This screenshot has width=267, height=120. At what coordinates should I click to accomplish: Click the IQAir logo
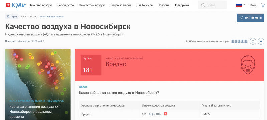16,5
